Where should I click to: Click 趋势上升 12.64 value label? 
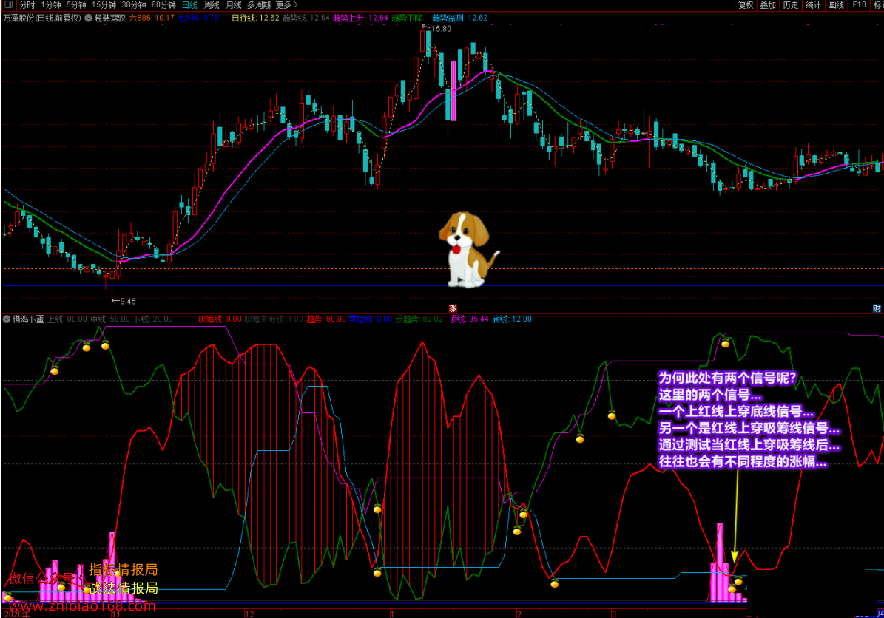click(x=360, y=18)
